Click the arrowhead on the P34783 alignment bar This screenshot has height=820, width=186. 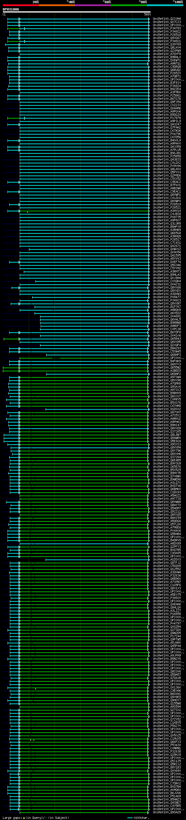coord(25,29)
